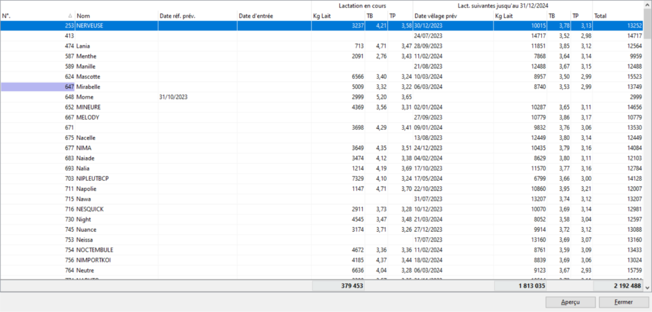This screenshot has height=312, width=652.
Task: Select the row named NOCTEMBULE
Action: coord(322,250)
